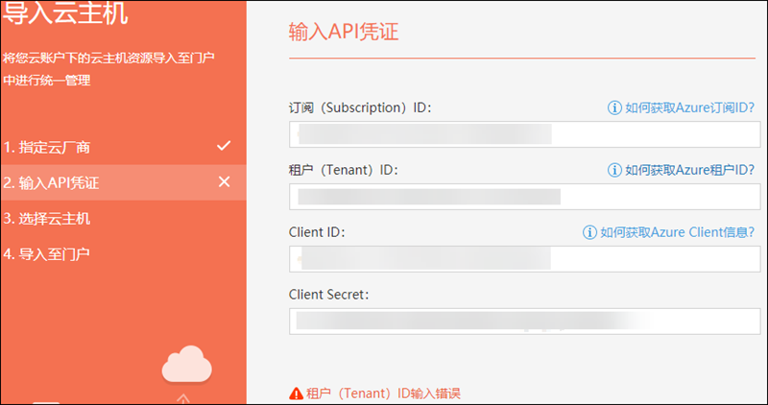Open 如何获取Azure Client信息? help link
Viewport: 768px width, 405px height.
pos(677,232)
